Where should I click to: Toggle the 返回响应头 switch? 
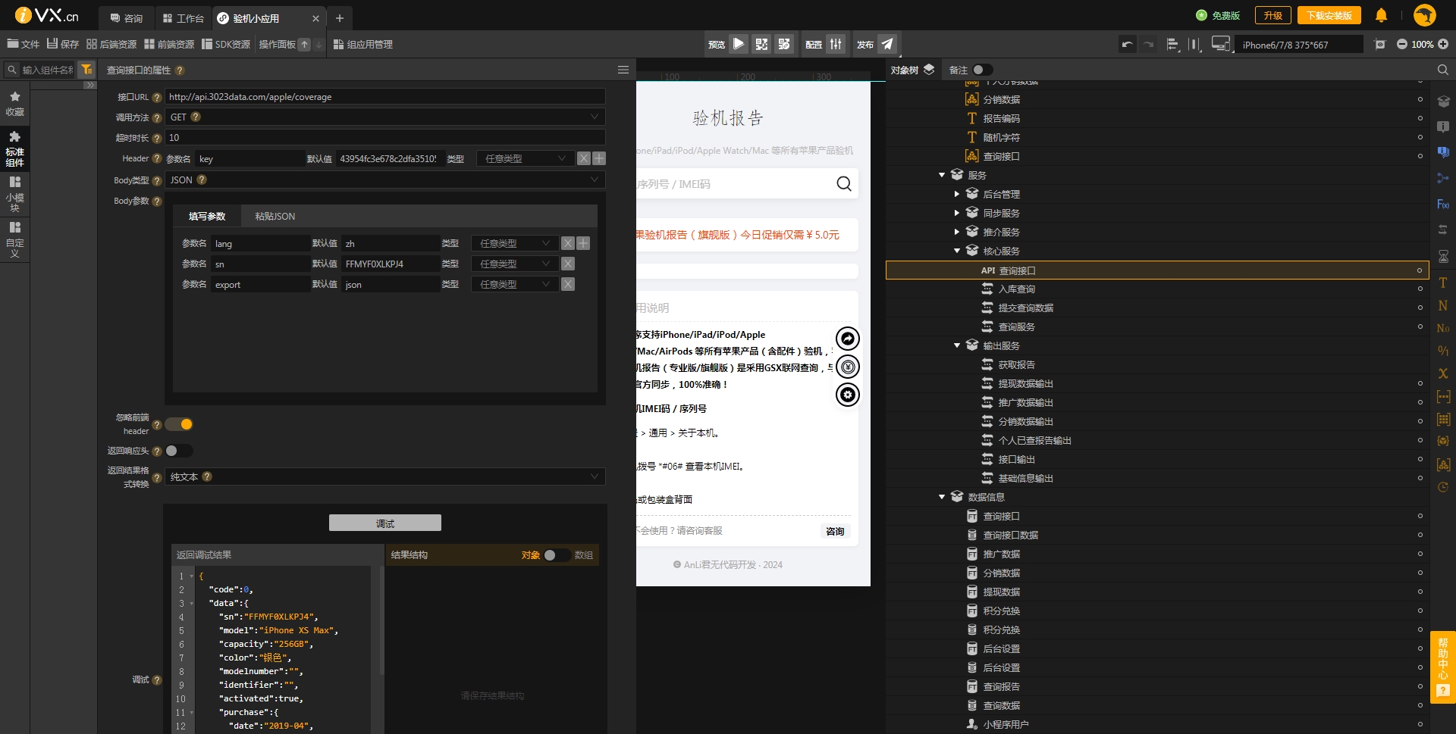tap(179, 451)
